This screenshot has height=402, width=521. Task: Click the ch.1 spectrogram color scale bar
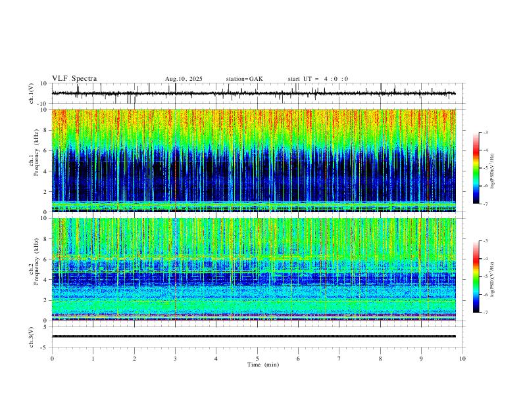coord(476,168)
